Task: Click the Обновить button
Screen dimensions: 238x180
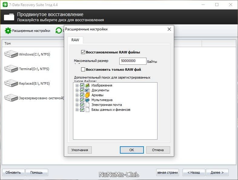Action: tap(13, 172)
